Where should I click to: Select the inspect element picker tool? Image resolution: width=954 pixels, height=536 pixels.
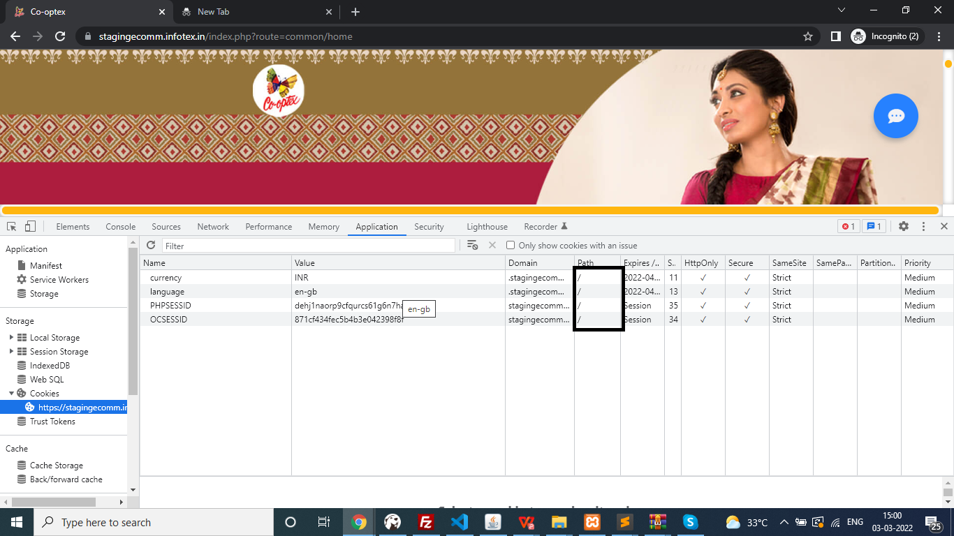point(11,226)
